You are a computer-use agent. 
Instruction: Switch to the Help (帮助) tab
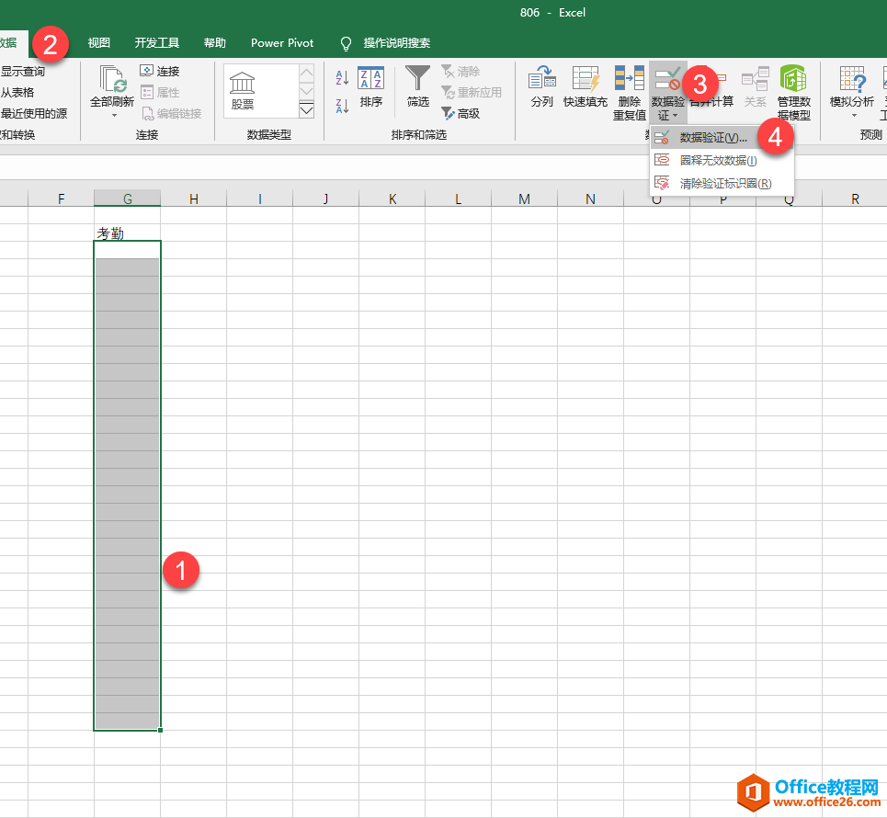tap(214, 43)
